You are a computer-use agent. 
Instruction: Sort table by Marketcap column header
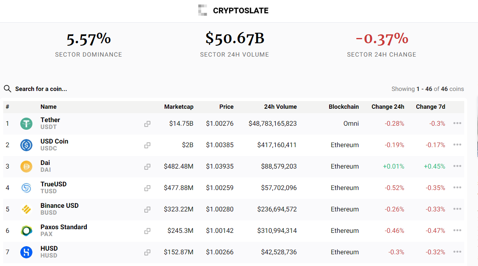coord(178,107)
